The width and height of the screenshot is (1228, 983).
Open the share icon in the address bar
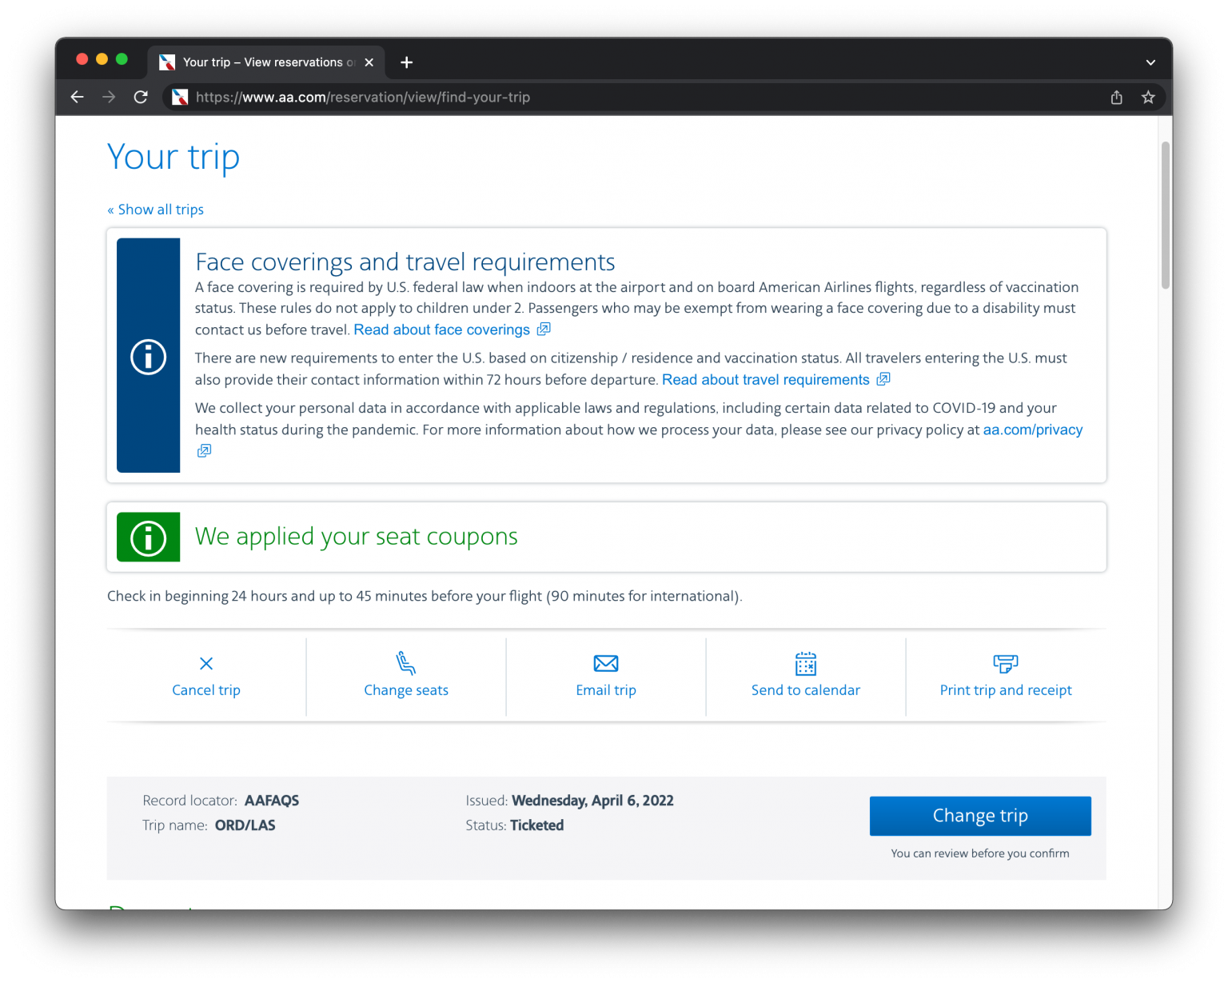pyautogui.click(x=1116, y=97)
